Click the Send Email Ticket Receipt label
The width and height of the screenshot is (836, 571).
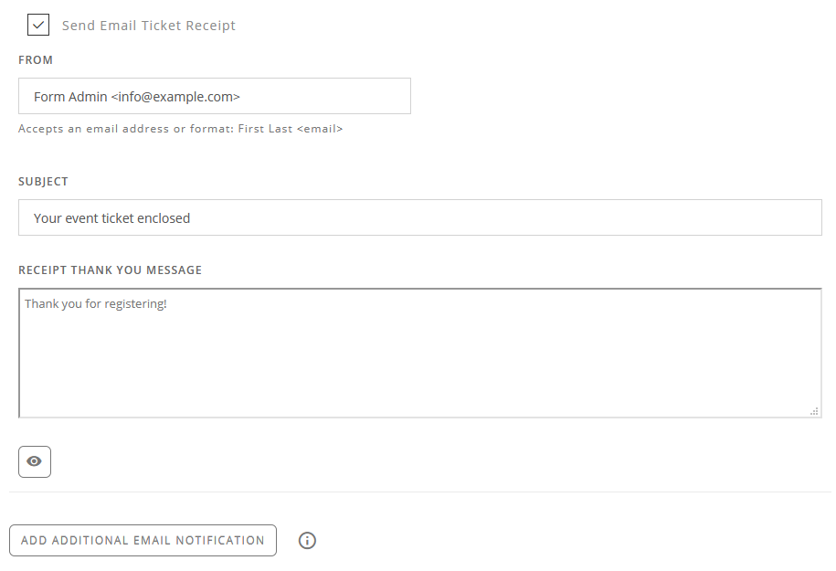coord(148,25)
